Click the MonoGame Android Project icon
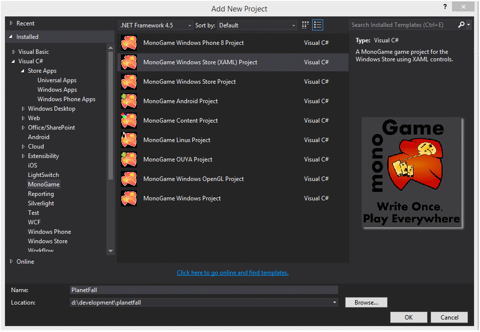This screenshot has height=332, width=480. (x=129, y=101)
